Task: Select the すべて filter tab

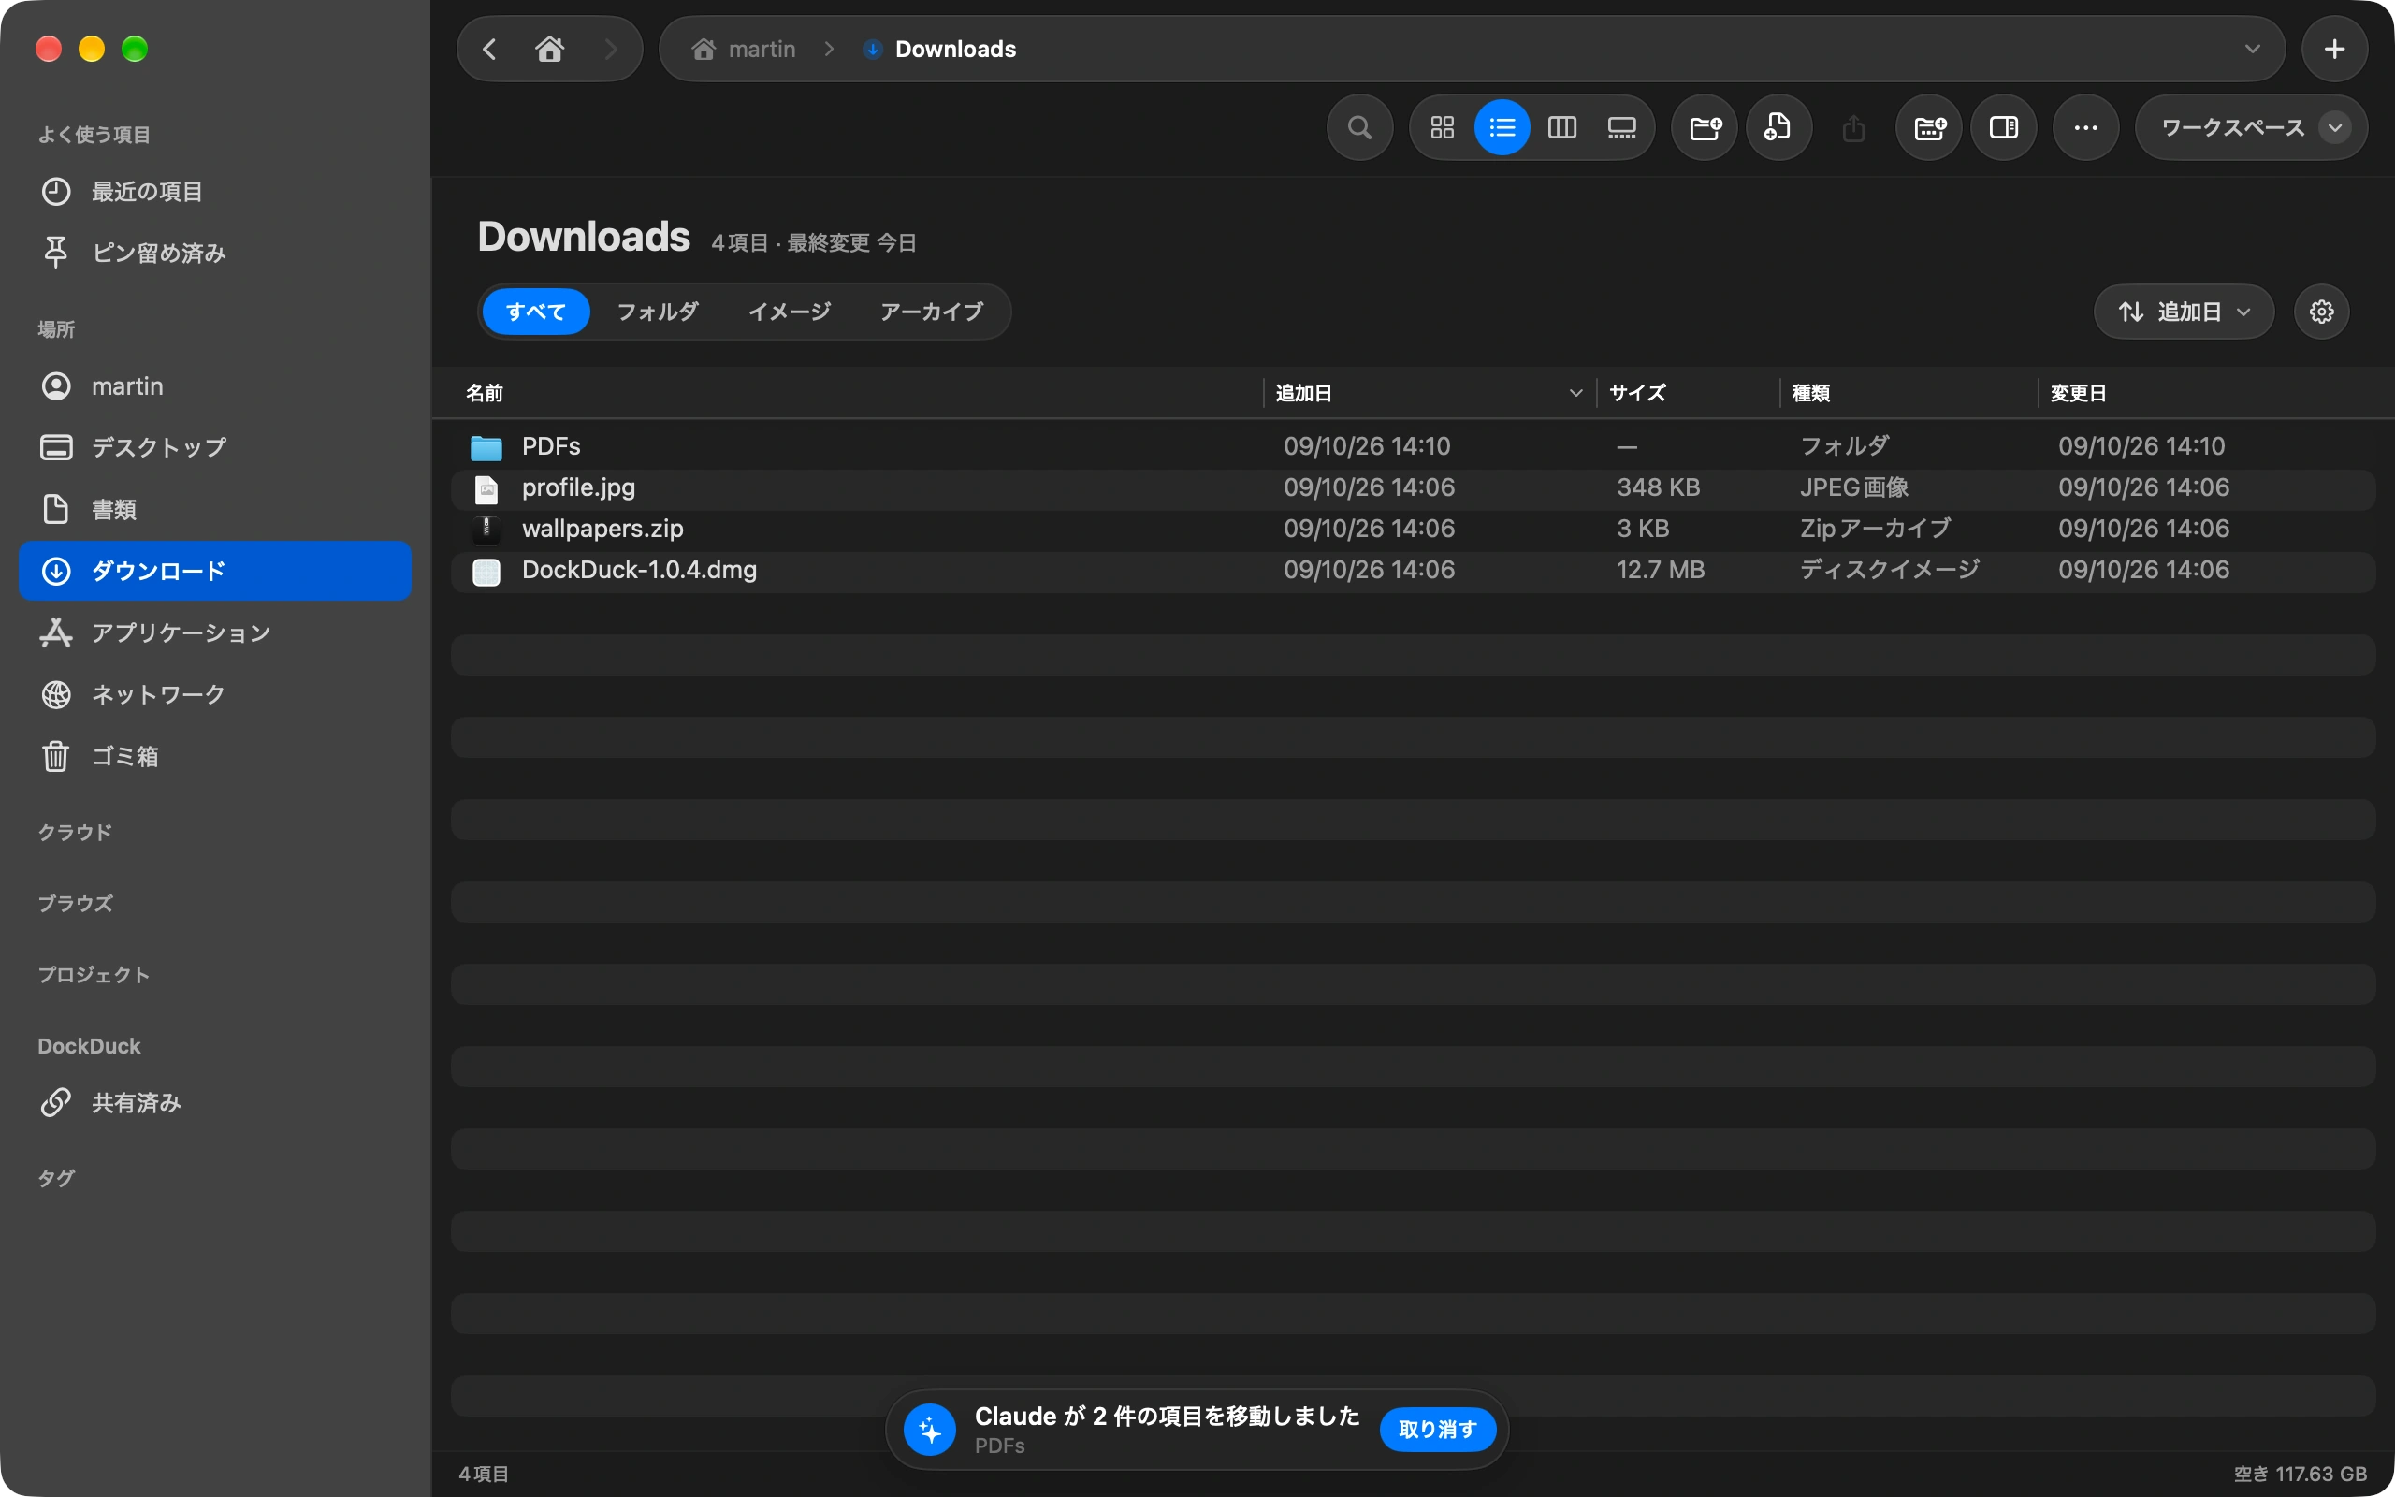Action: tap(535, 312)
